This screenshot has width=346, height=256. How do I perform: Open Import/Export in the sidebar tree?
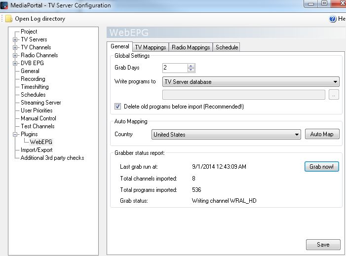pos(37,150)
